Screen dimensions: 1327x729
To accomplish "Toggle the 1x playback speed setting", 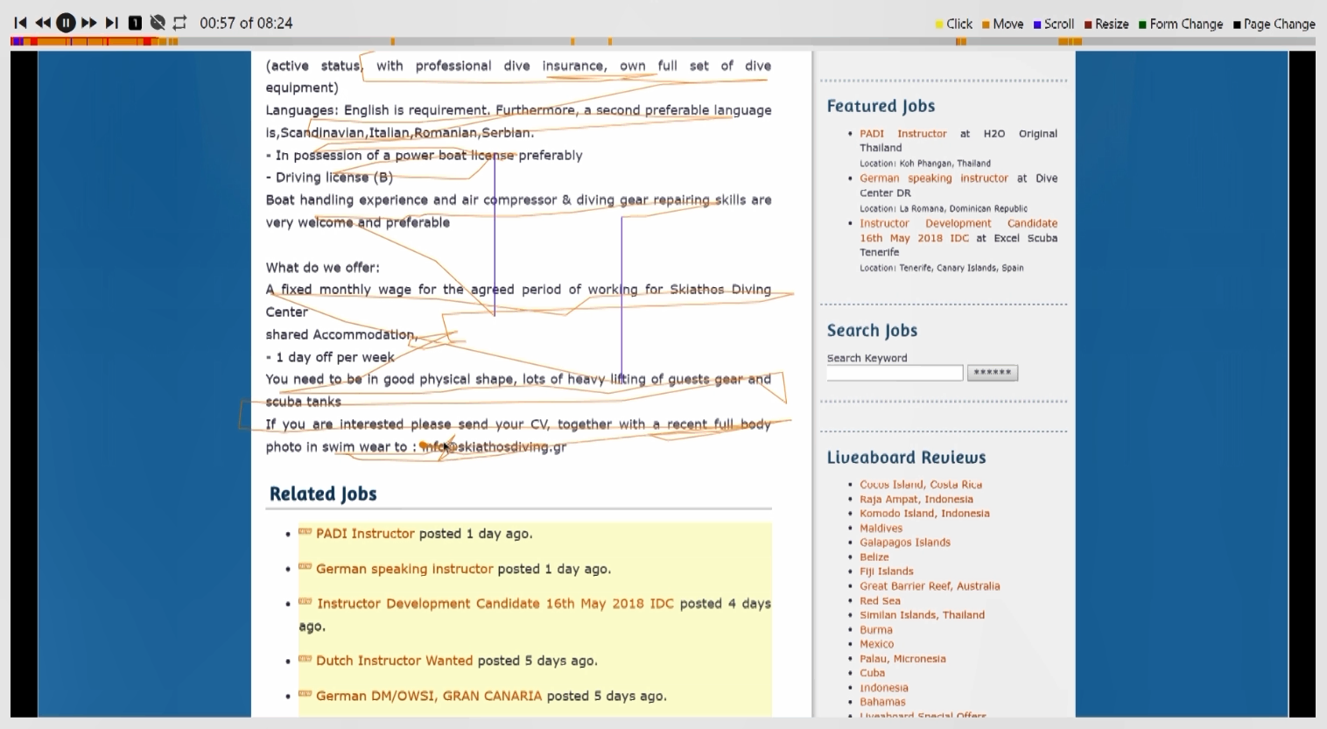I will pyautogui.click(x=134, y=23).
